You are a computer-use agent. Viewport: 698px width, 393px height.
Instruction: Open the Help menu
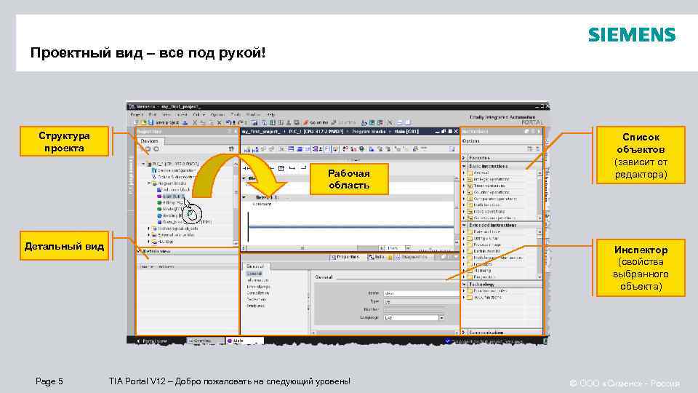point(271,114)
